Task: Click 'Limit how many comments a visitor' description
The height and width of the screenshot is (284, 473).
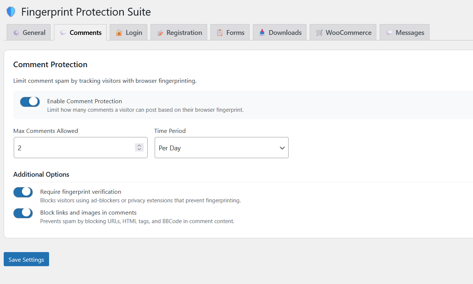Action: [x=145, y=110]
